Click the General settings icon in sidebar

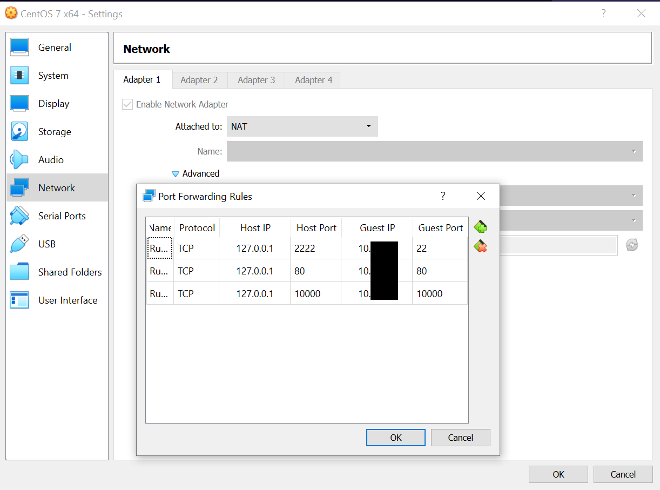tap(19, 48)
